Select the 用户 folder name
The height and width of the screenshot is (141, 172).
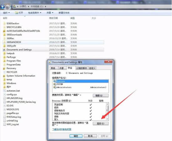point(9,87)
